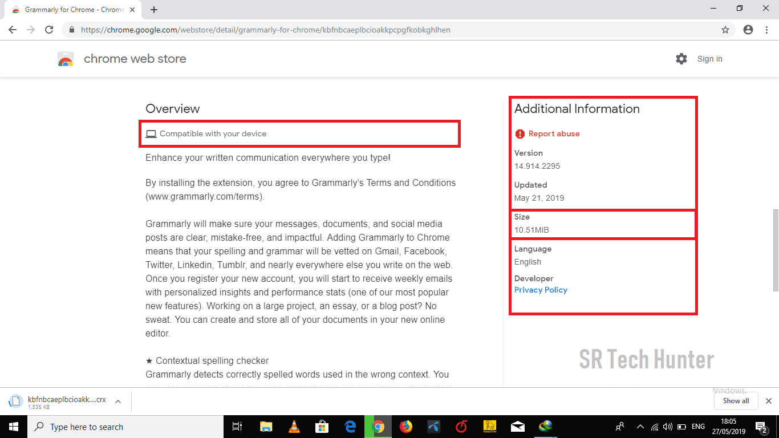Open Windows Start menu
This screenshot has width=779, height=438.
pyautogui.click(x=14, y=427)
